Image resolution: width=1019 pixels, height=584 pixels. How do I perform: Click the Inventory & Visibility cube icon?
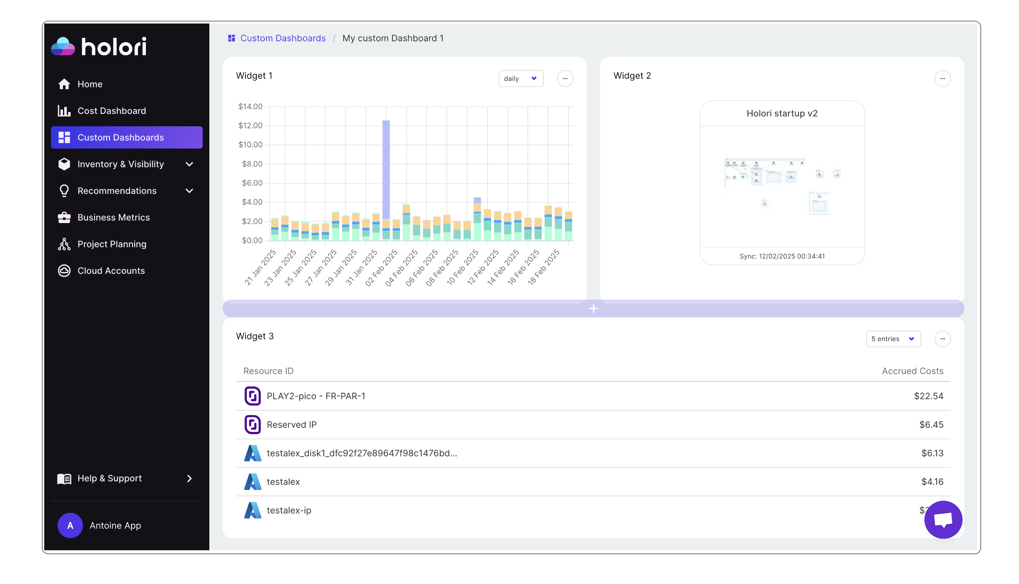(64, 164)
